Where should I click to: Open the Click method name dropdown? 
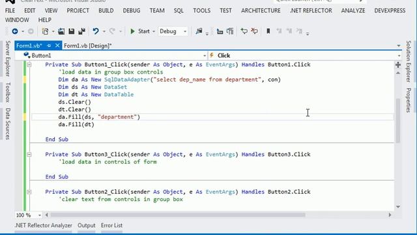[x=399, y=55]
